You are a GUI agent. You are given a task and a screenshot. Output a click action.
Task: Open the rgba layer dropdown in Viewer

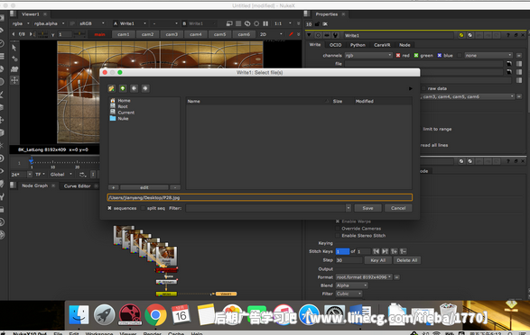21,23
